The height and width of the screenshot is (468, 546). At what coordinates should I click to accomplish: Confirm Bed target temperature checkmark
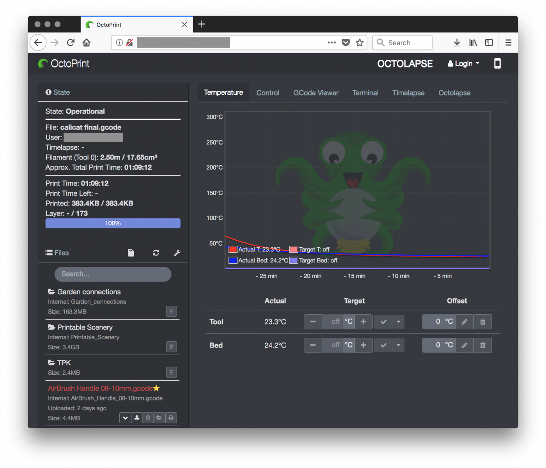383,345
